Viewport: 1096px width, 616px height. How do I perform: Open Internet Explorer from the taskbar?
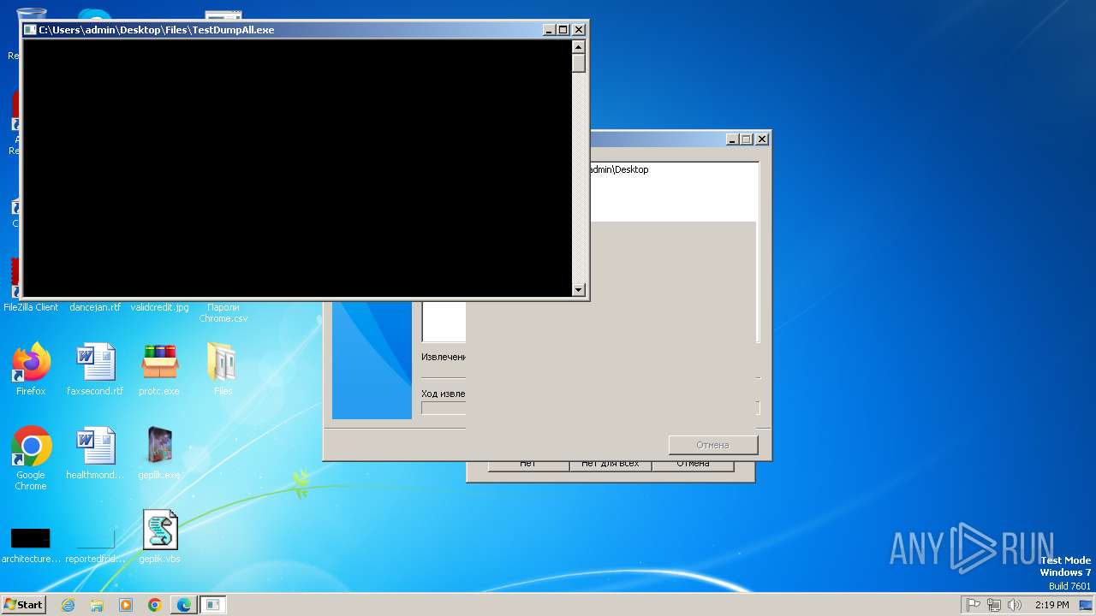click(68, 605)
